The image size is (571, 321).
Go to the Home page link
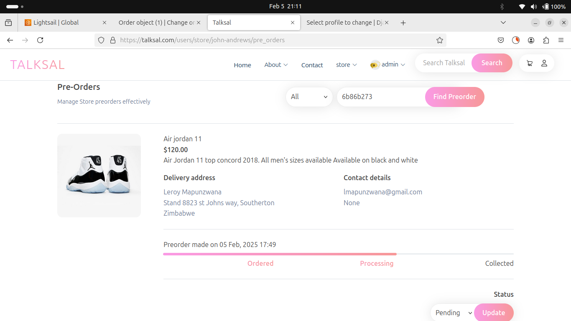coord(242,65)
